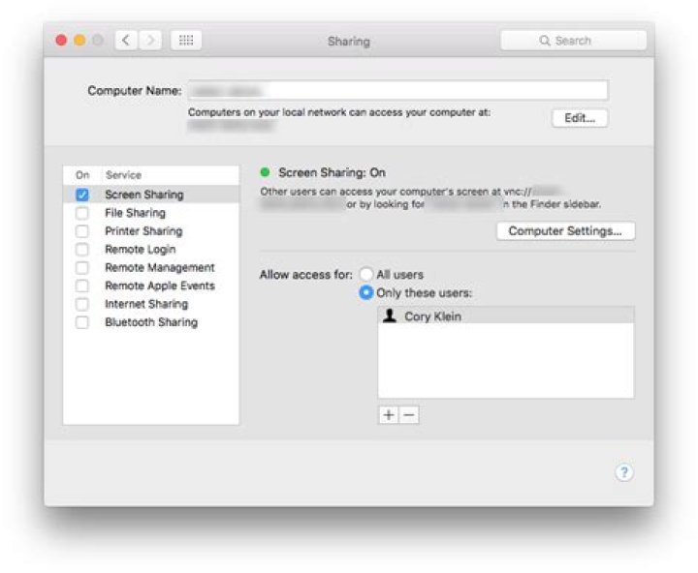Show all preferences via grid icon

(x=186, y=41)
